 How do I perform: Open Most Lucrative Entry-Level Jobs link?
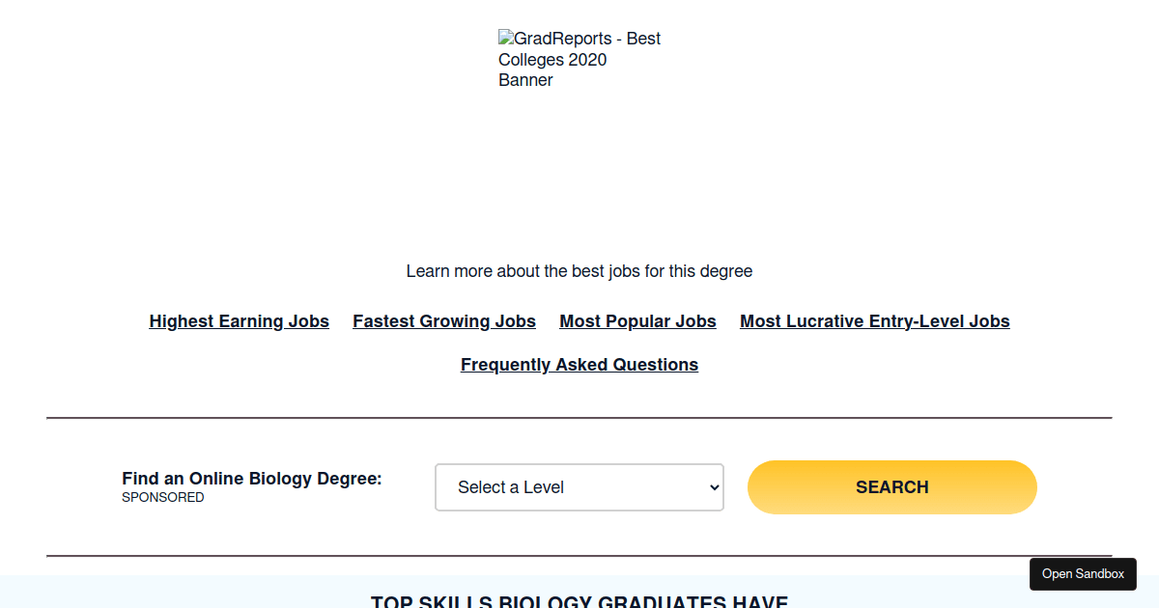875,321
